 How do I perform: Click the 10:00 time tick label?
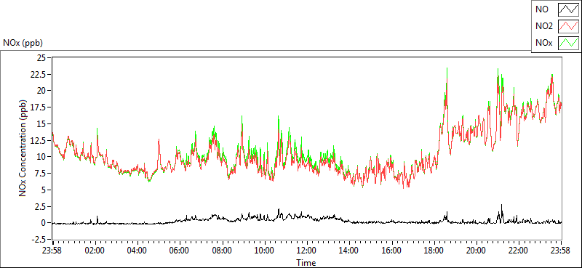pyautogui.click(x=265, y=251)
